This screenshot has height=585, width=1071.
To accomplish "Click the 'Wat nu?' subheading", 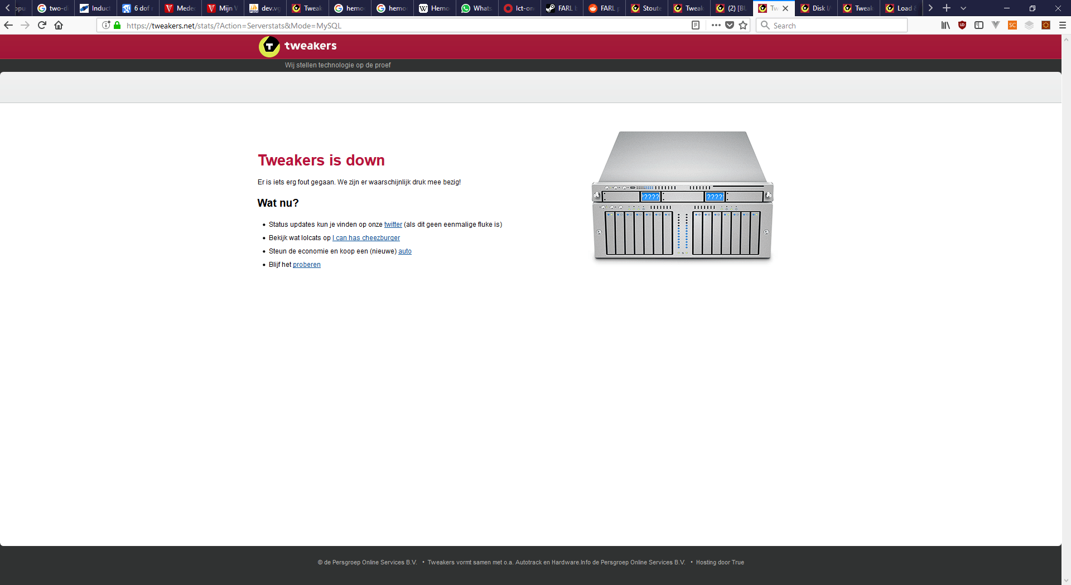I will click(x=278, y=203).
